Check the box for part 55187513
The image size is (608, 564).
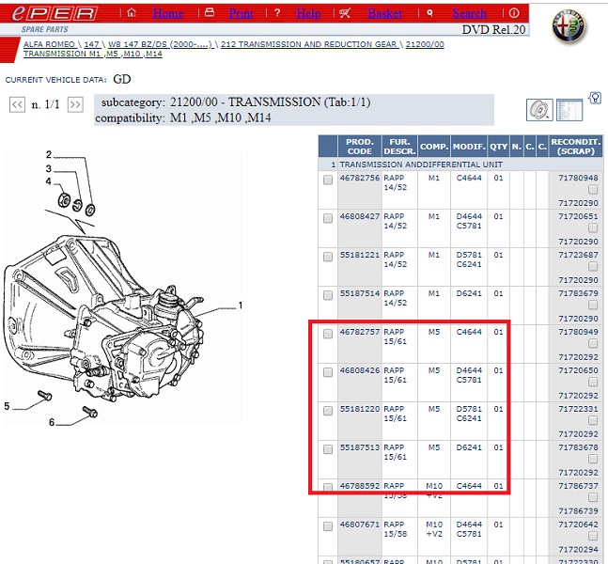click(328, 448)
